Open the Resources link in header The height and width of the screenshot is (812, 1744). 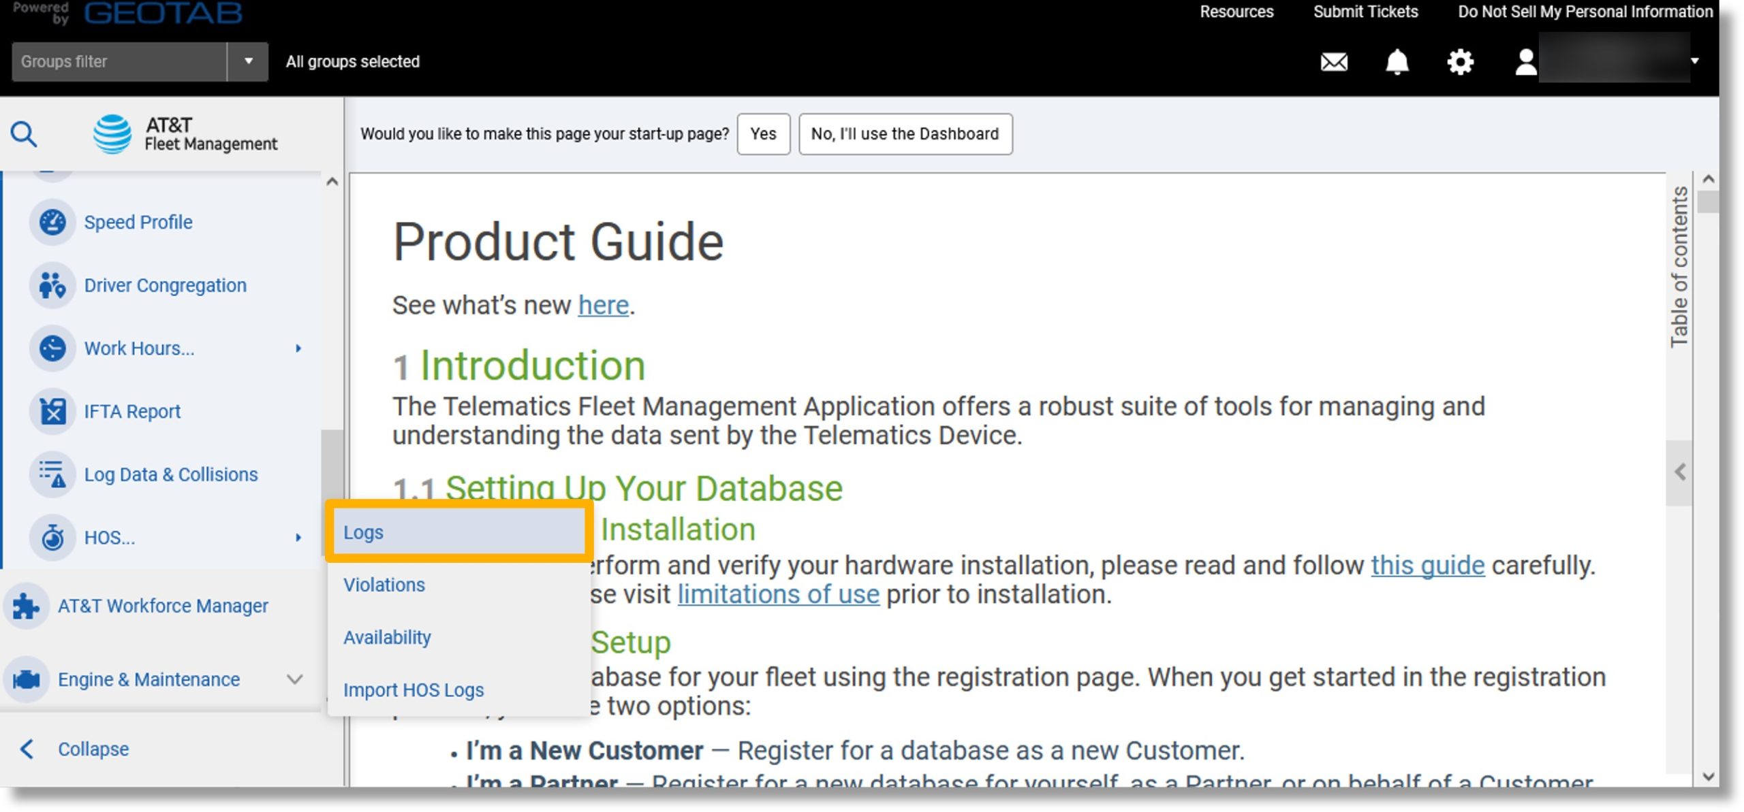[1236, 12]
